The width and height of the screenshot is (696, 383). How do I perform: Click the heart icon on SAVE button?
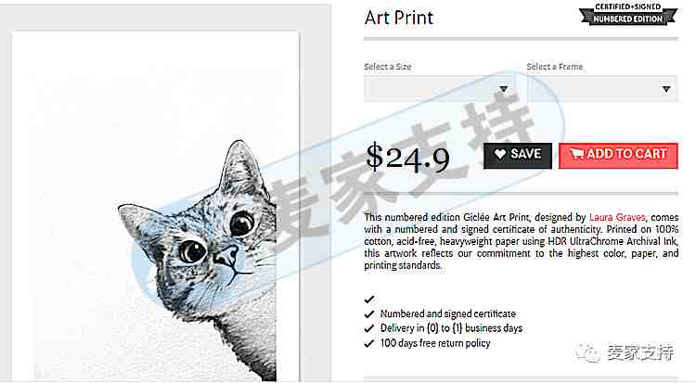point(500,155)
